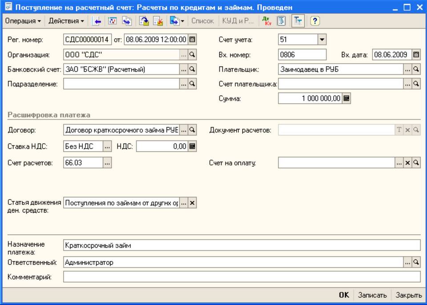Toggle the highlighted Тт toolbar button
This screenshot has height=305, width=427.
(x=298, y=21)
